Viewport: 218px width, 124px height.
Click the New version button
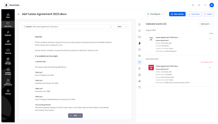[x=177, y=14]
